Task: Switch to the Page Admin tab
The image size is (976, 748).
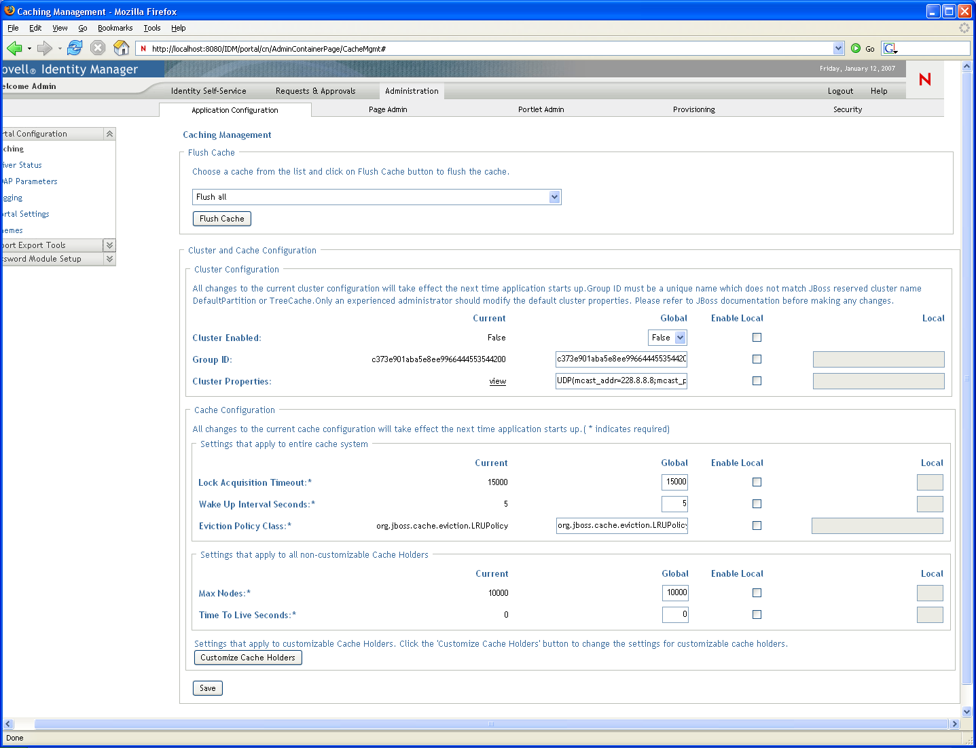Action: (388, 109)
